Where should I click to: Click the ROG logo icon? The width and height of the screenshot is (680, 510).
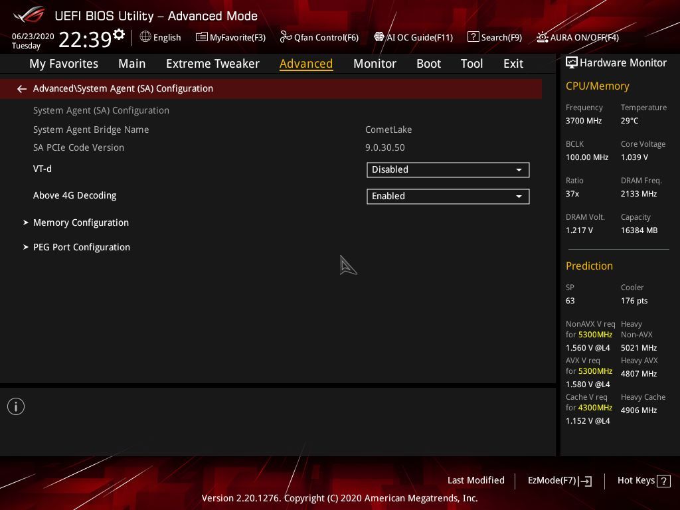click(29, 15)
